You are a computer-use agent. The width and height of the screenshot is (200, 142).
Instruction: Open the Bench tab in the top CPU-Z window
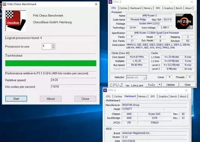(x=179, y=8)
